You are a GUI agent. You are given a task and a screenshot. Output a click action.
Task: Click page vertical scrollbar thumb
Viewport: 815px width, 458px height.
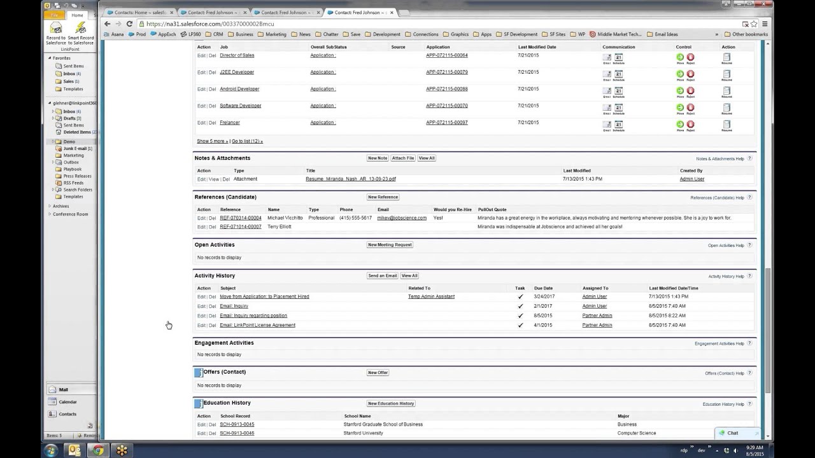click(767, 330)
